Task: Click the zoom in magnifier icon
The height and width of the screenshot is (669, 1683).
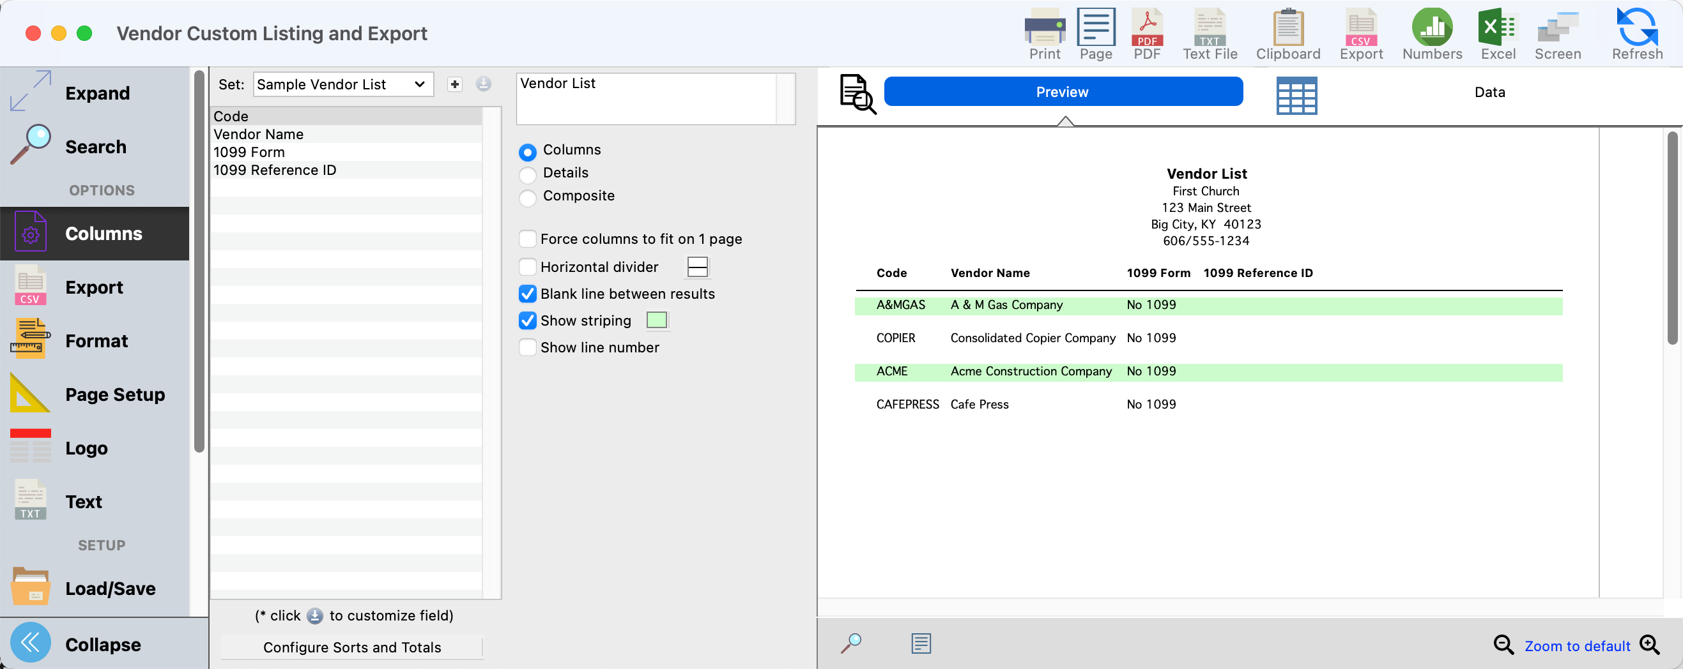Action: coord(1650,645)
